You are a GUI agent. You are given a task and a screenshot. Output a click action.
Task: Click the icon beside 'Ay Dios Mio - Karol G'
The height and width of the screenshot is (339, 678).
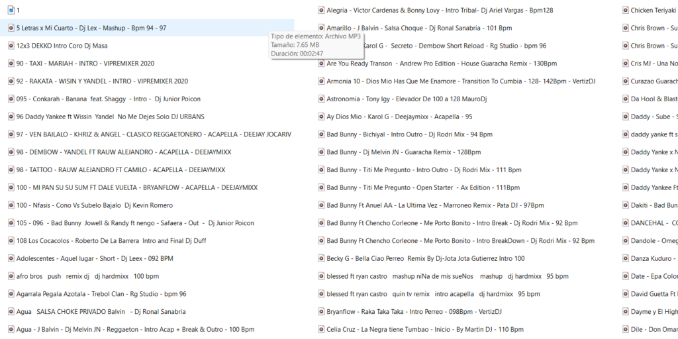click(x=321, y=117)
